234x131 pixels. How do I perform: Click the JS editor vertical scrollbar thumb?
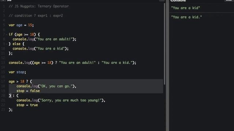click(165, 44)
